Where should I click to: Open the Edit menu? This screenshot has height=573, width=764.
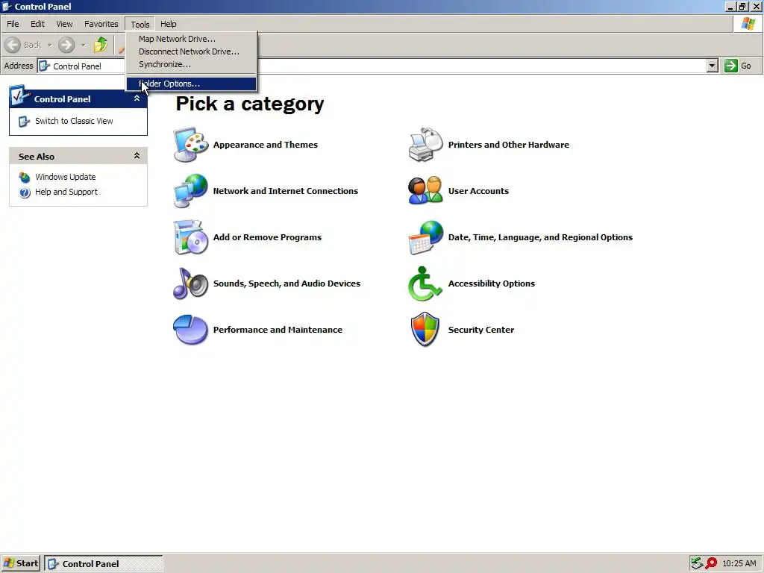(37, 24)
